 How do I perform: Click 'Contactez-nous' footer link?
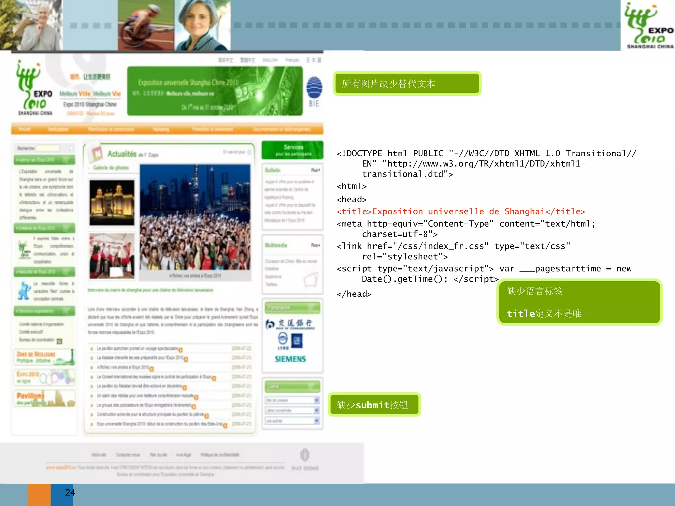[128, 455]
